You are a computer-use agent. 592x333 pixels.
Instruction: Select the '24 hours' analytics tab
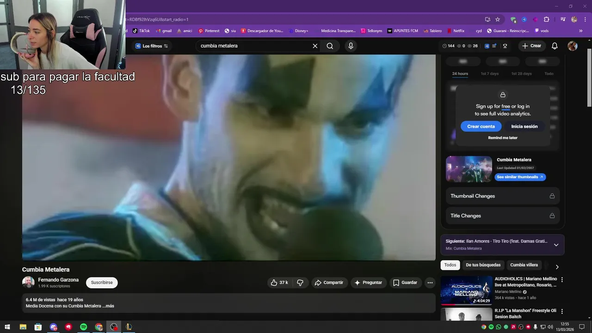[460, 74]
